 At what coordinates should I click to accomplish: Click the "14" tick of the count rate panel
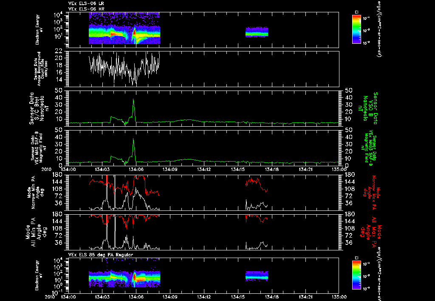click(58, 80)
